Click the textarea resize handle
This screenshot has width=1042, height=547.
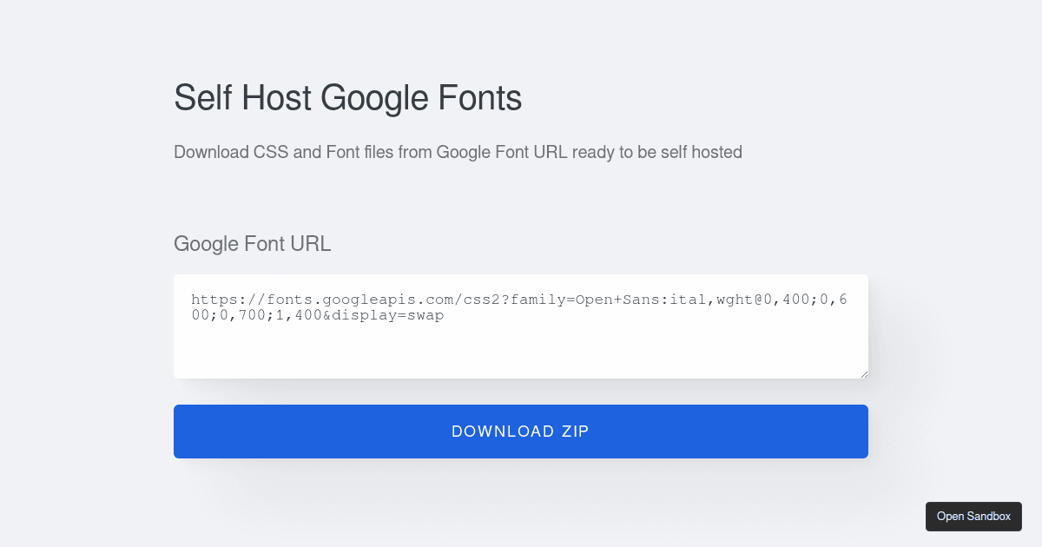click(x=863, y=373)
